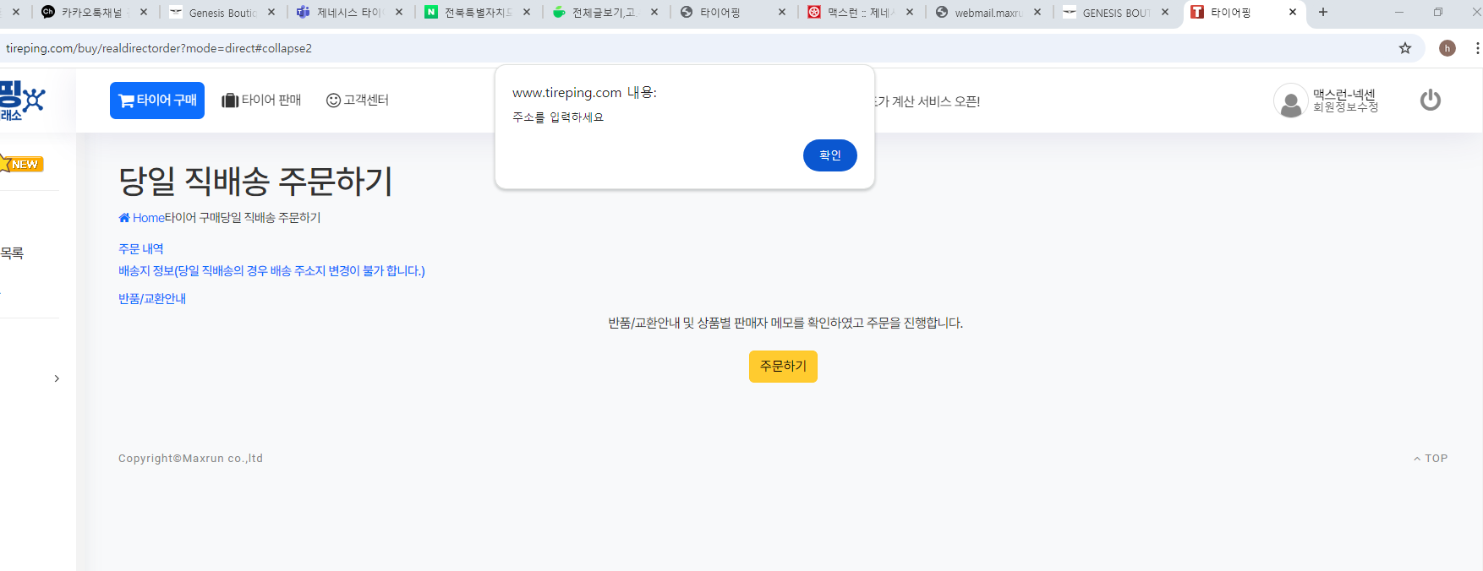Screen dimensions: 1483x571
Task: Click the power logout icon
Action: click(x=1430, y=101)
